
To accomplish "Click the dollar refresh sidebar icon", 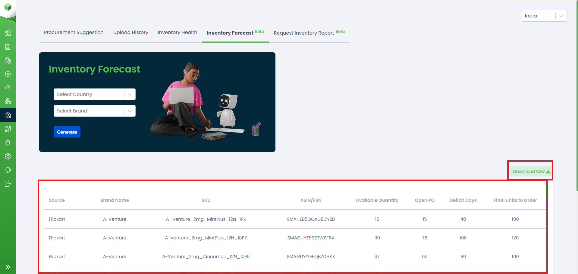I will 8,129.
